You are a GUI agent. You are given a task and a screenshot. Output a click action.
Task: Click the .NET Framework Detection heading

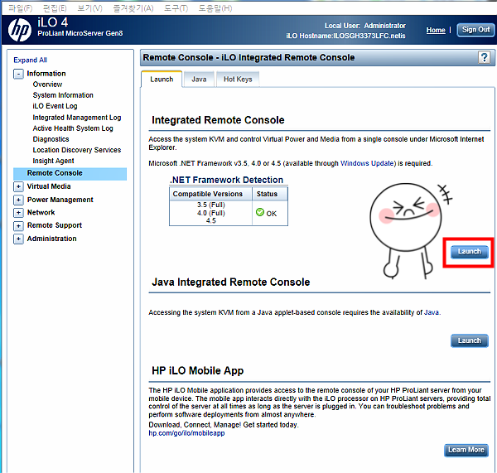point(226,180)
